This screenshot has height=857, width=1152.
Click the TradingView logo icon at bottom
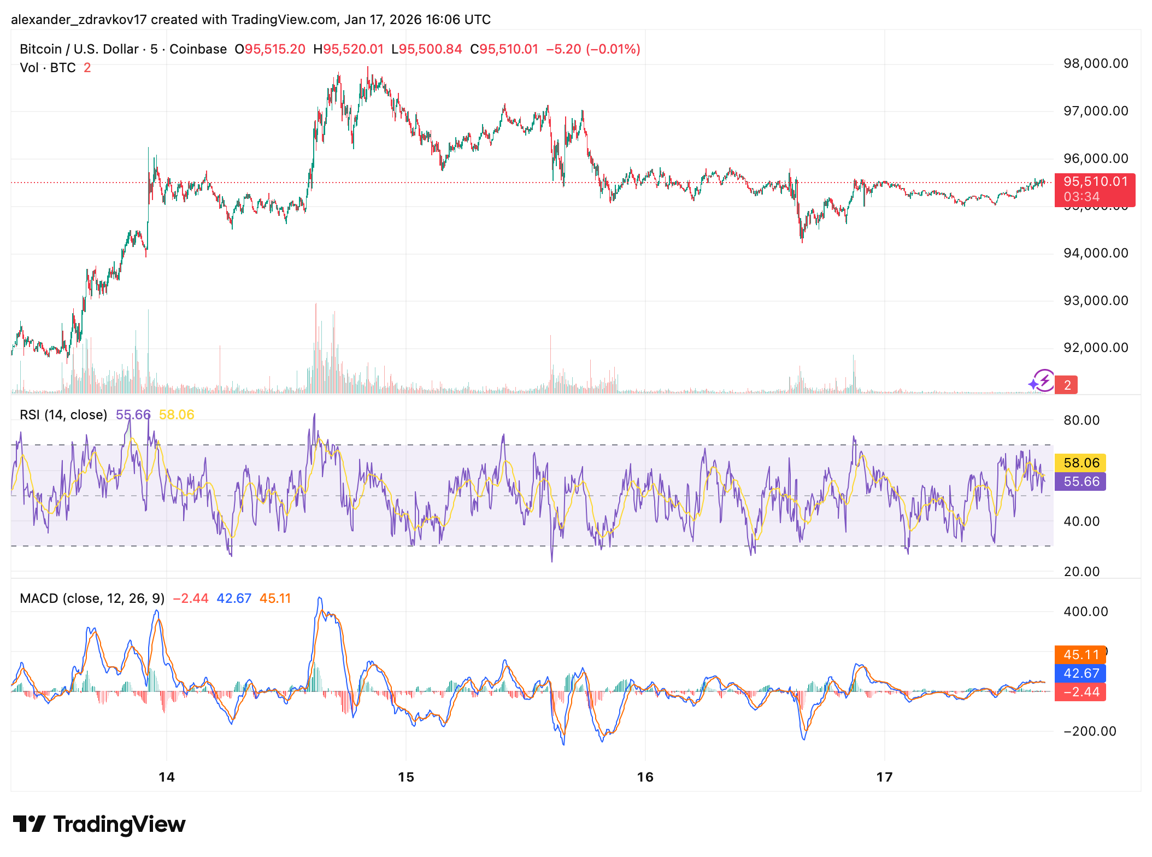coord(29,824)
